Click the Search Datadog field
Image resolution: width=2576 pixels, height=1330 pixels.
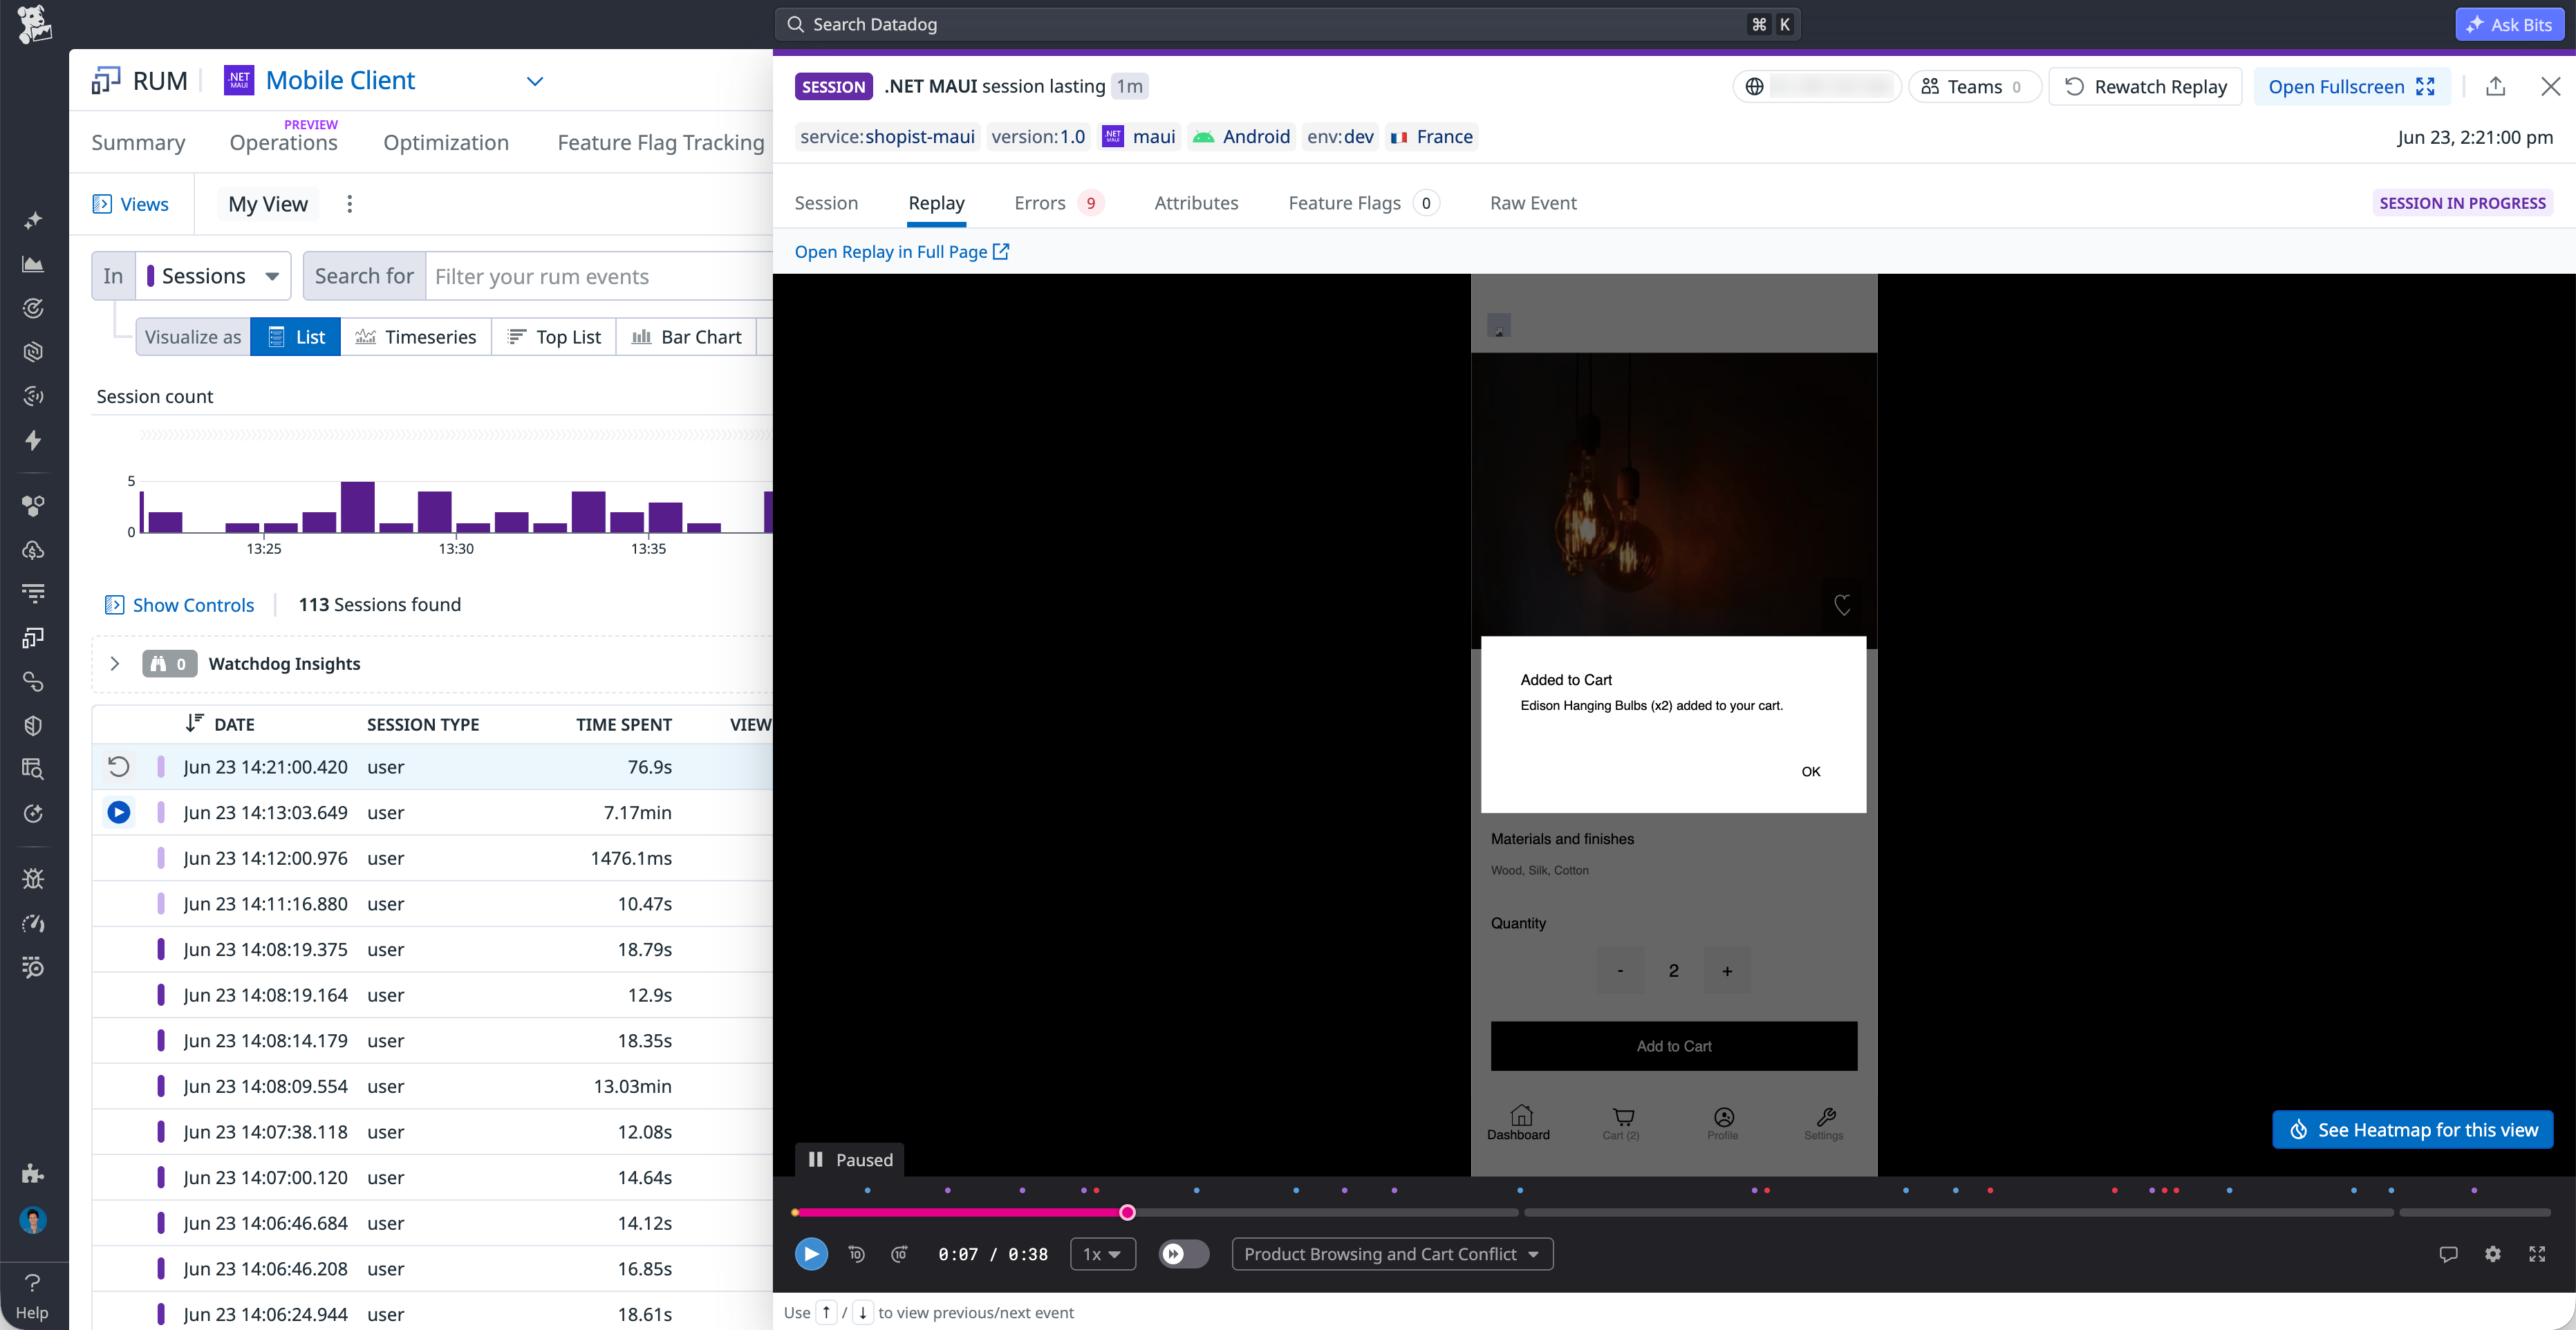tap(1287, 24)
